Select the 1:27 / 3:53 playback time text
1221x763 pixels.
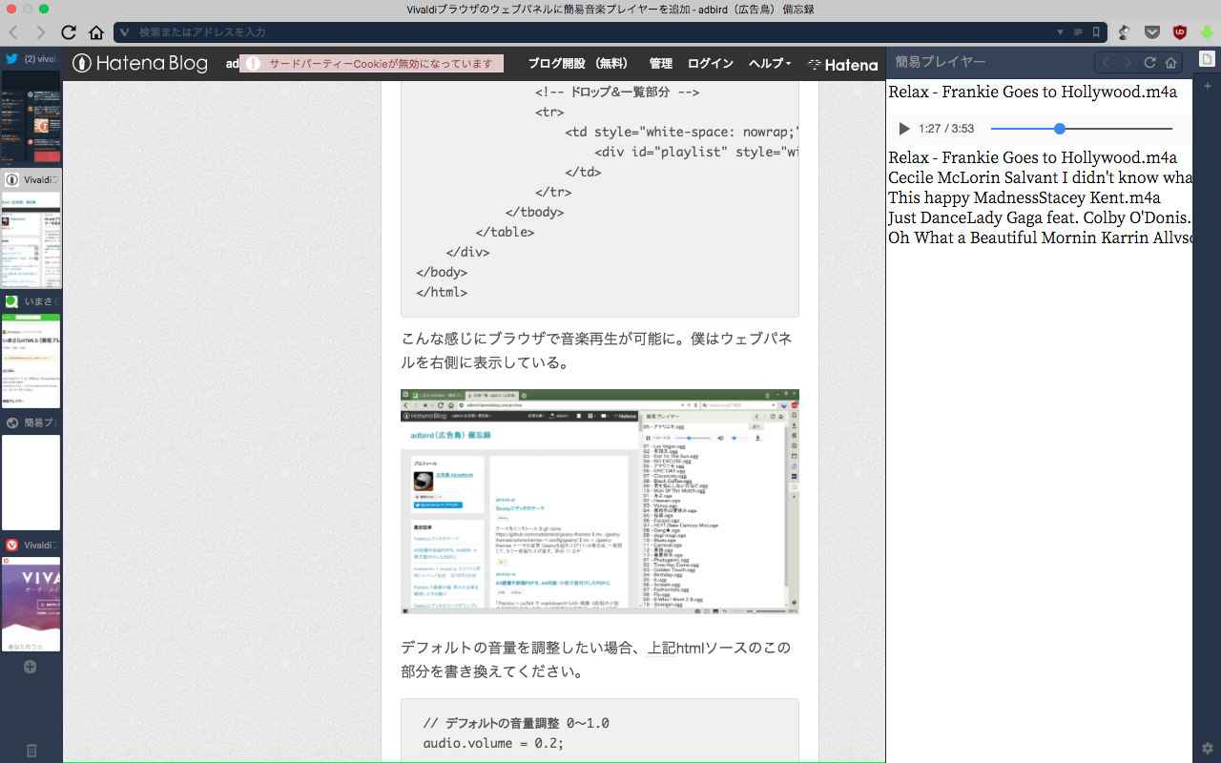(946, 129)
